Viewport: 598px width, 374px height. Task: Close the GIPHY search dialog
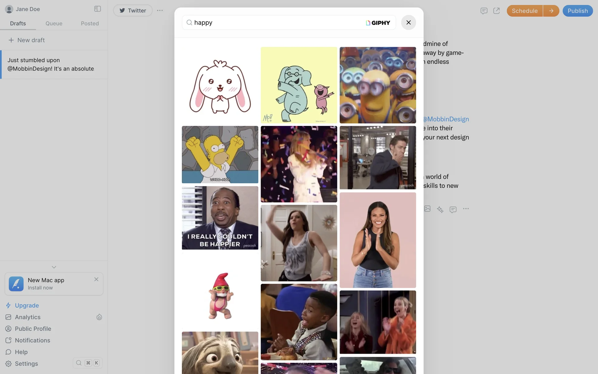coord(408,22)
